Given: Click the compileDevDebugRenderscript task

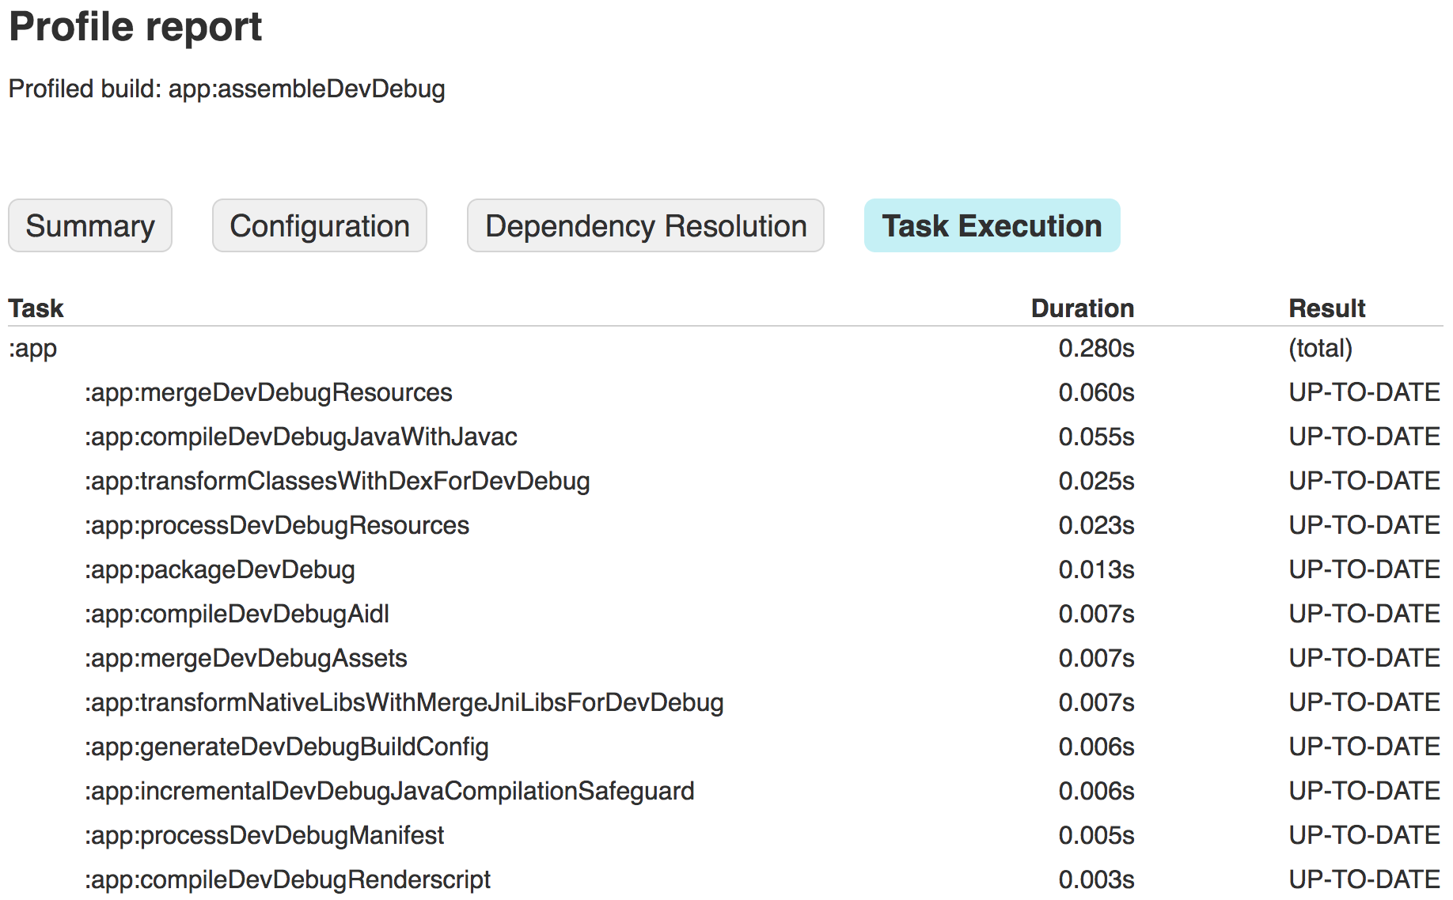Looking at the screenshot, I should coord(287,880).
